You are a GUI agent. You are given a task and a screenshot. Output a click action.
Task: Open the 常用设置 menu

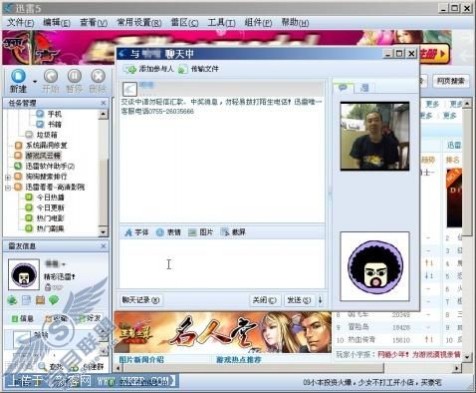(139, 23)
